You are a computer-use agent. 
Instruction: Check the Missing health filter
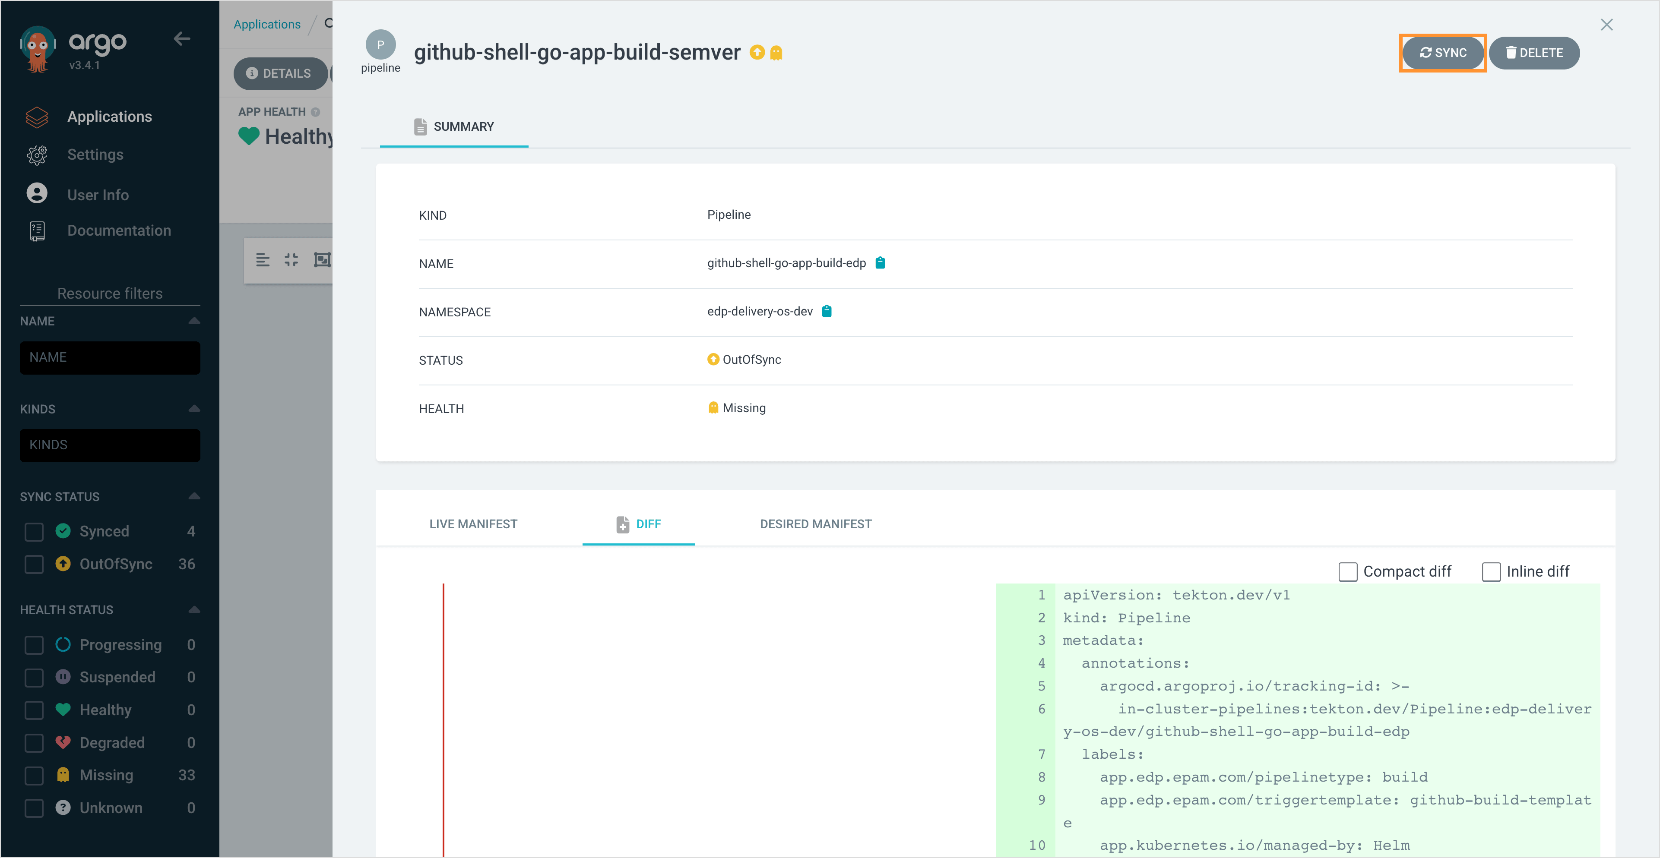34,776
